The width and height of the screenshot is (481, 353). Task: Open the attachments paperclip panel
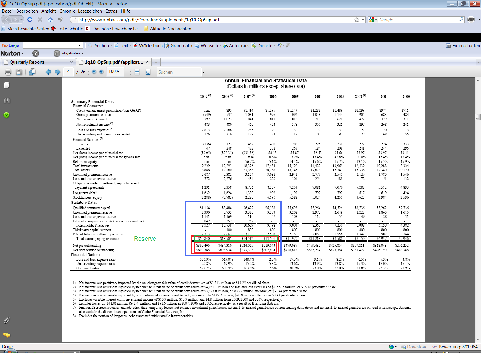(7, 320)
